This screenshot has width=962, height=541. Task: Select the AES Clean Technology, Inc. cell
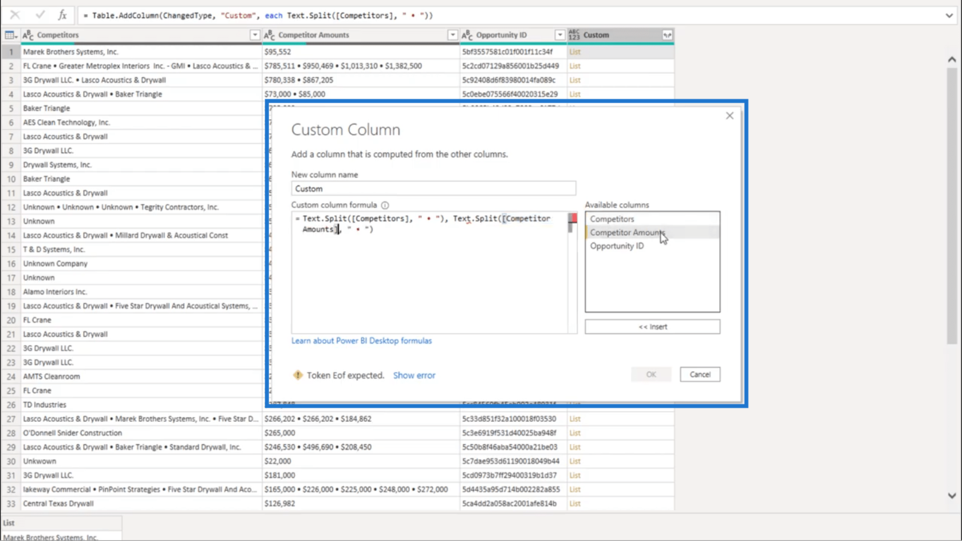(141, 123)
